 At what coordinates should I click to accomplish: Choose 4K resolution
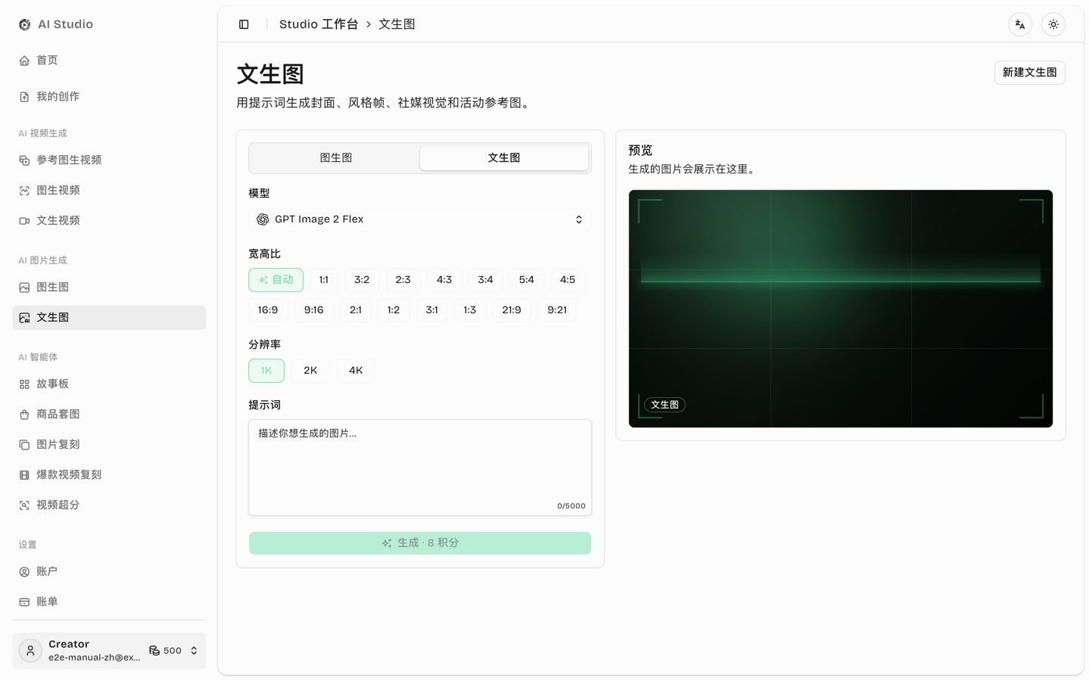click(356, 371)
